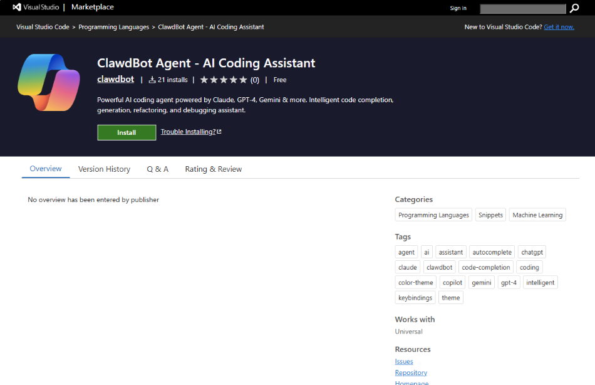Click the code-completion tag

(486, 267)
